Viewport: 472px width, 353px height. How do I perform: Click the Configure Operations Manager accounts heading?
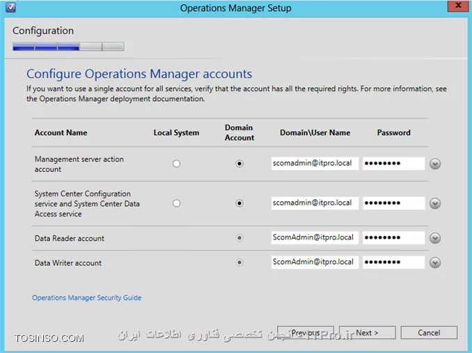pos(139,74)
